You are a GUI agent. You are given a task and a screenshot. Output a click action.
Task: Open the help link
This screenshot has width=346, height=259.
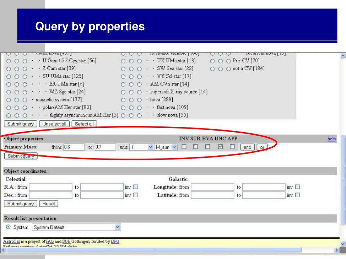click(x=332, y=139)
